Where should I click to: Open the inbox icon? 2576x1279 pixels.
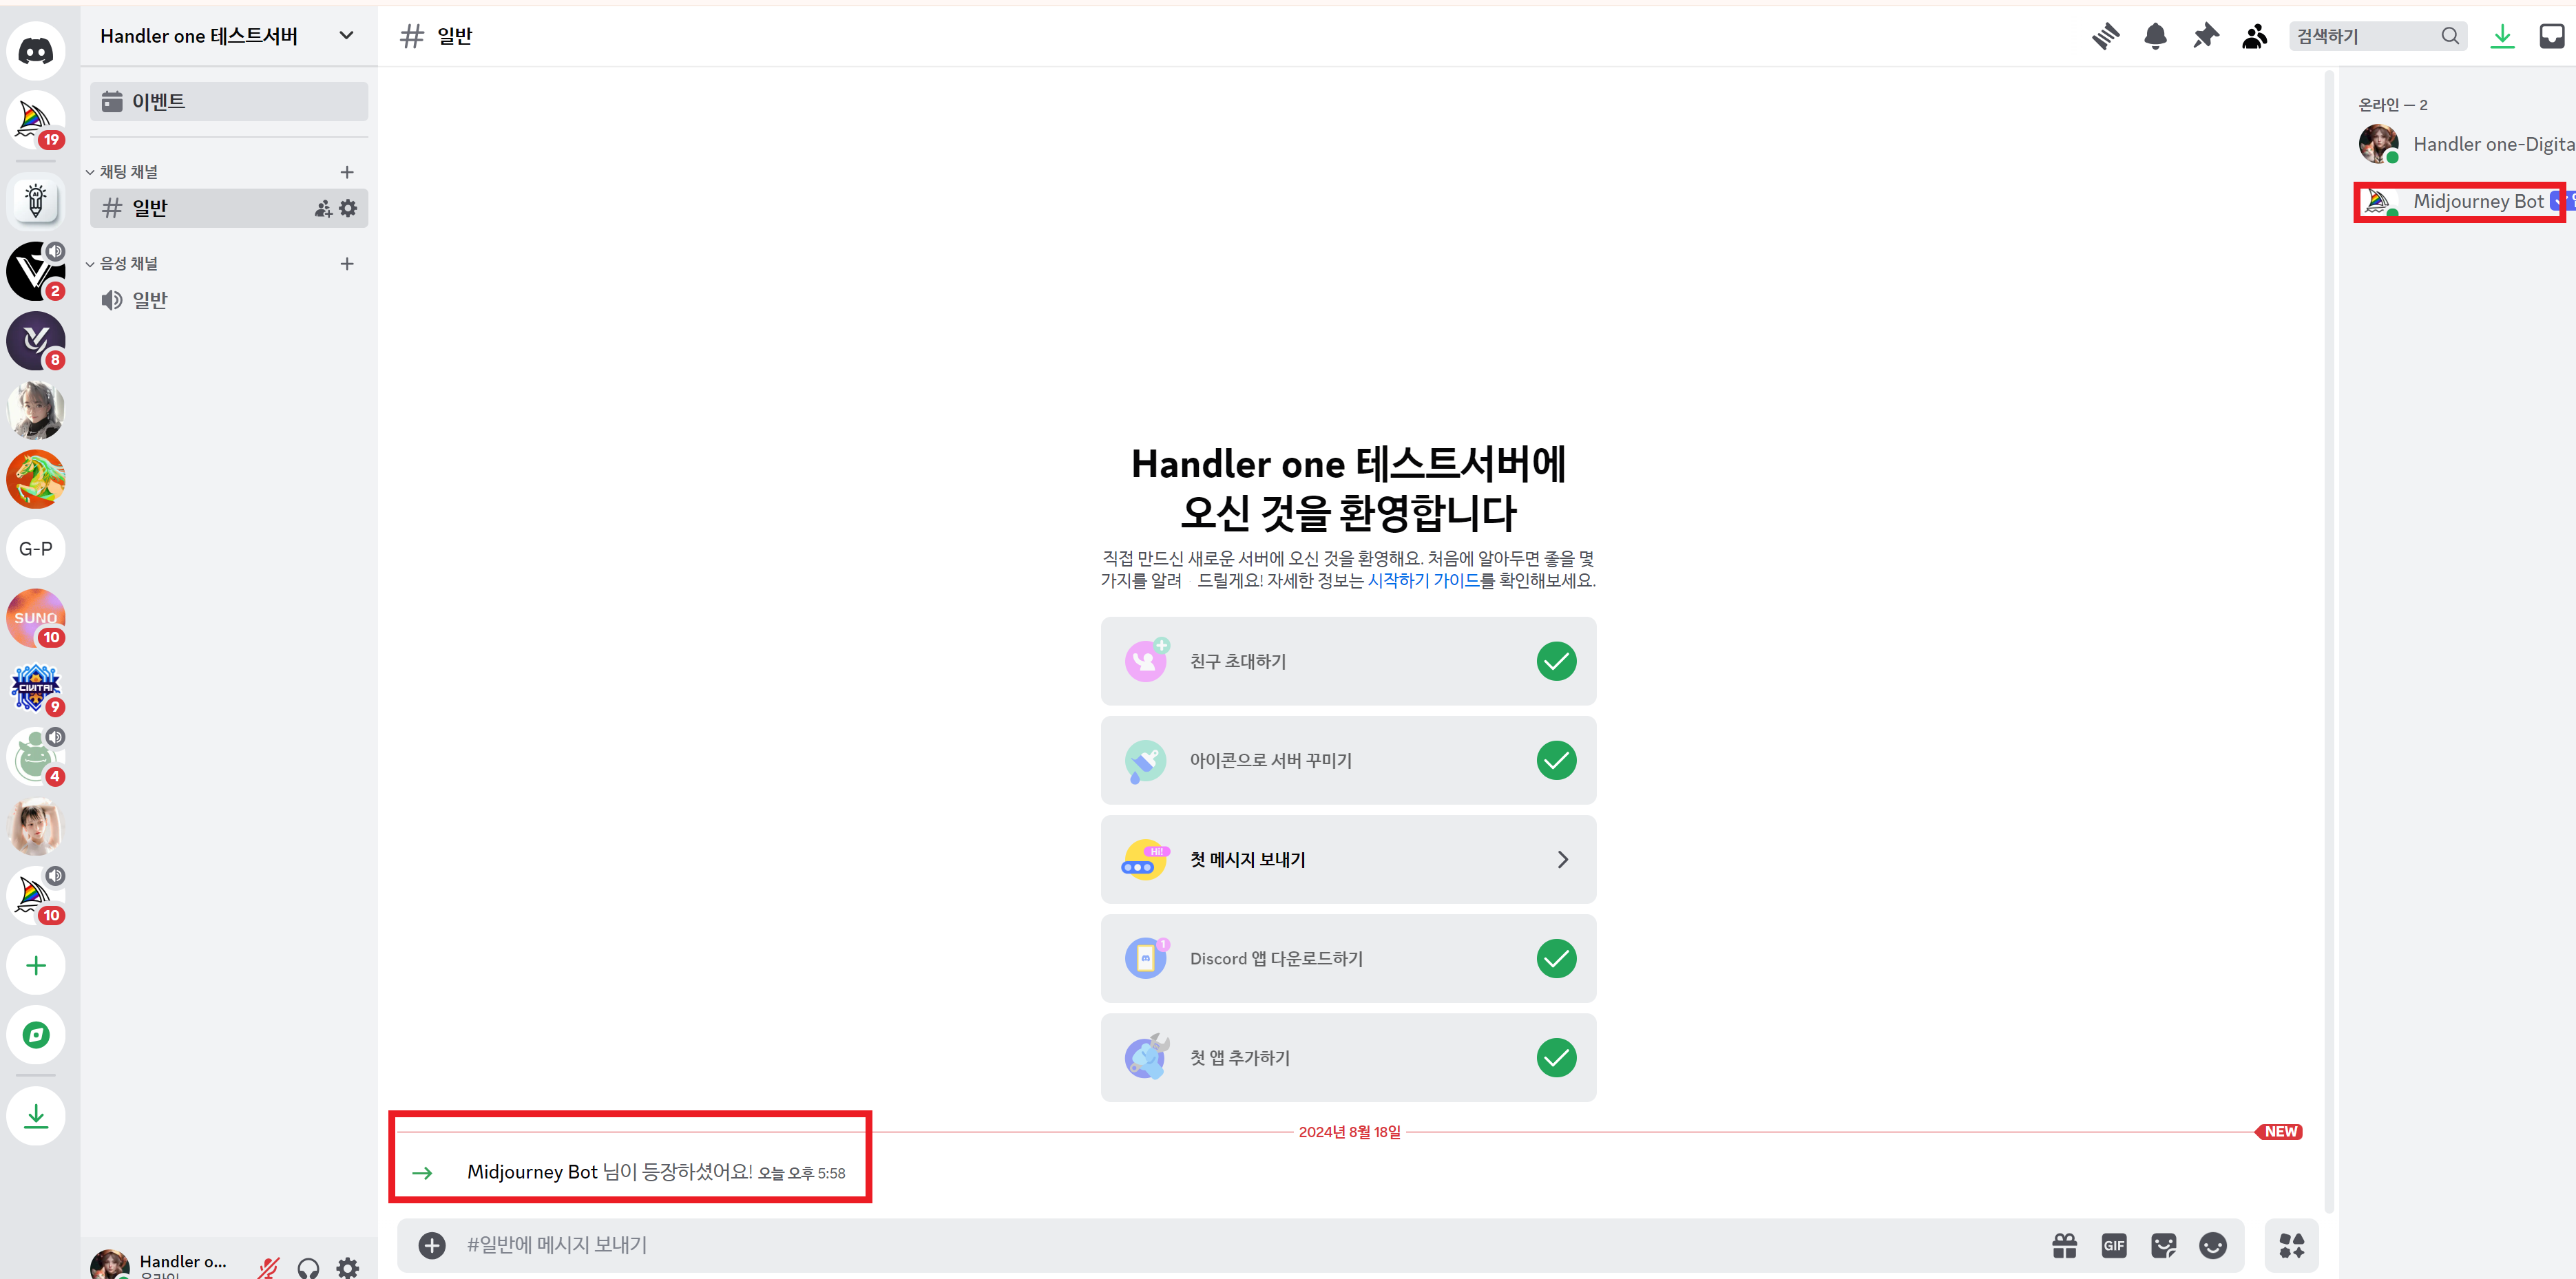pos(2552,36)
